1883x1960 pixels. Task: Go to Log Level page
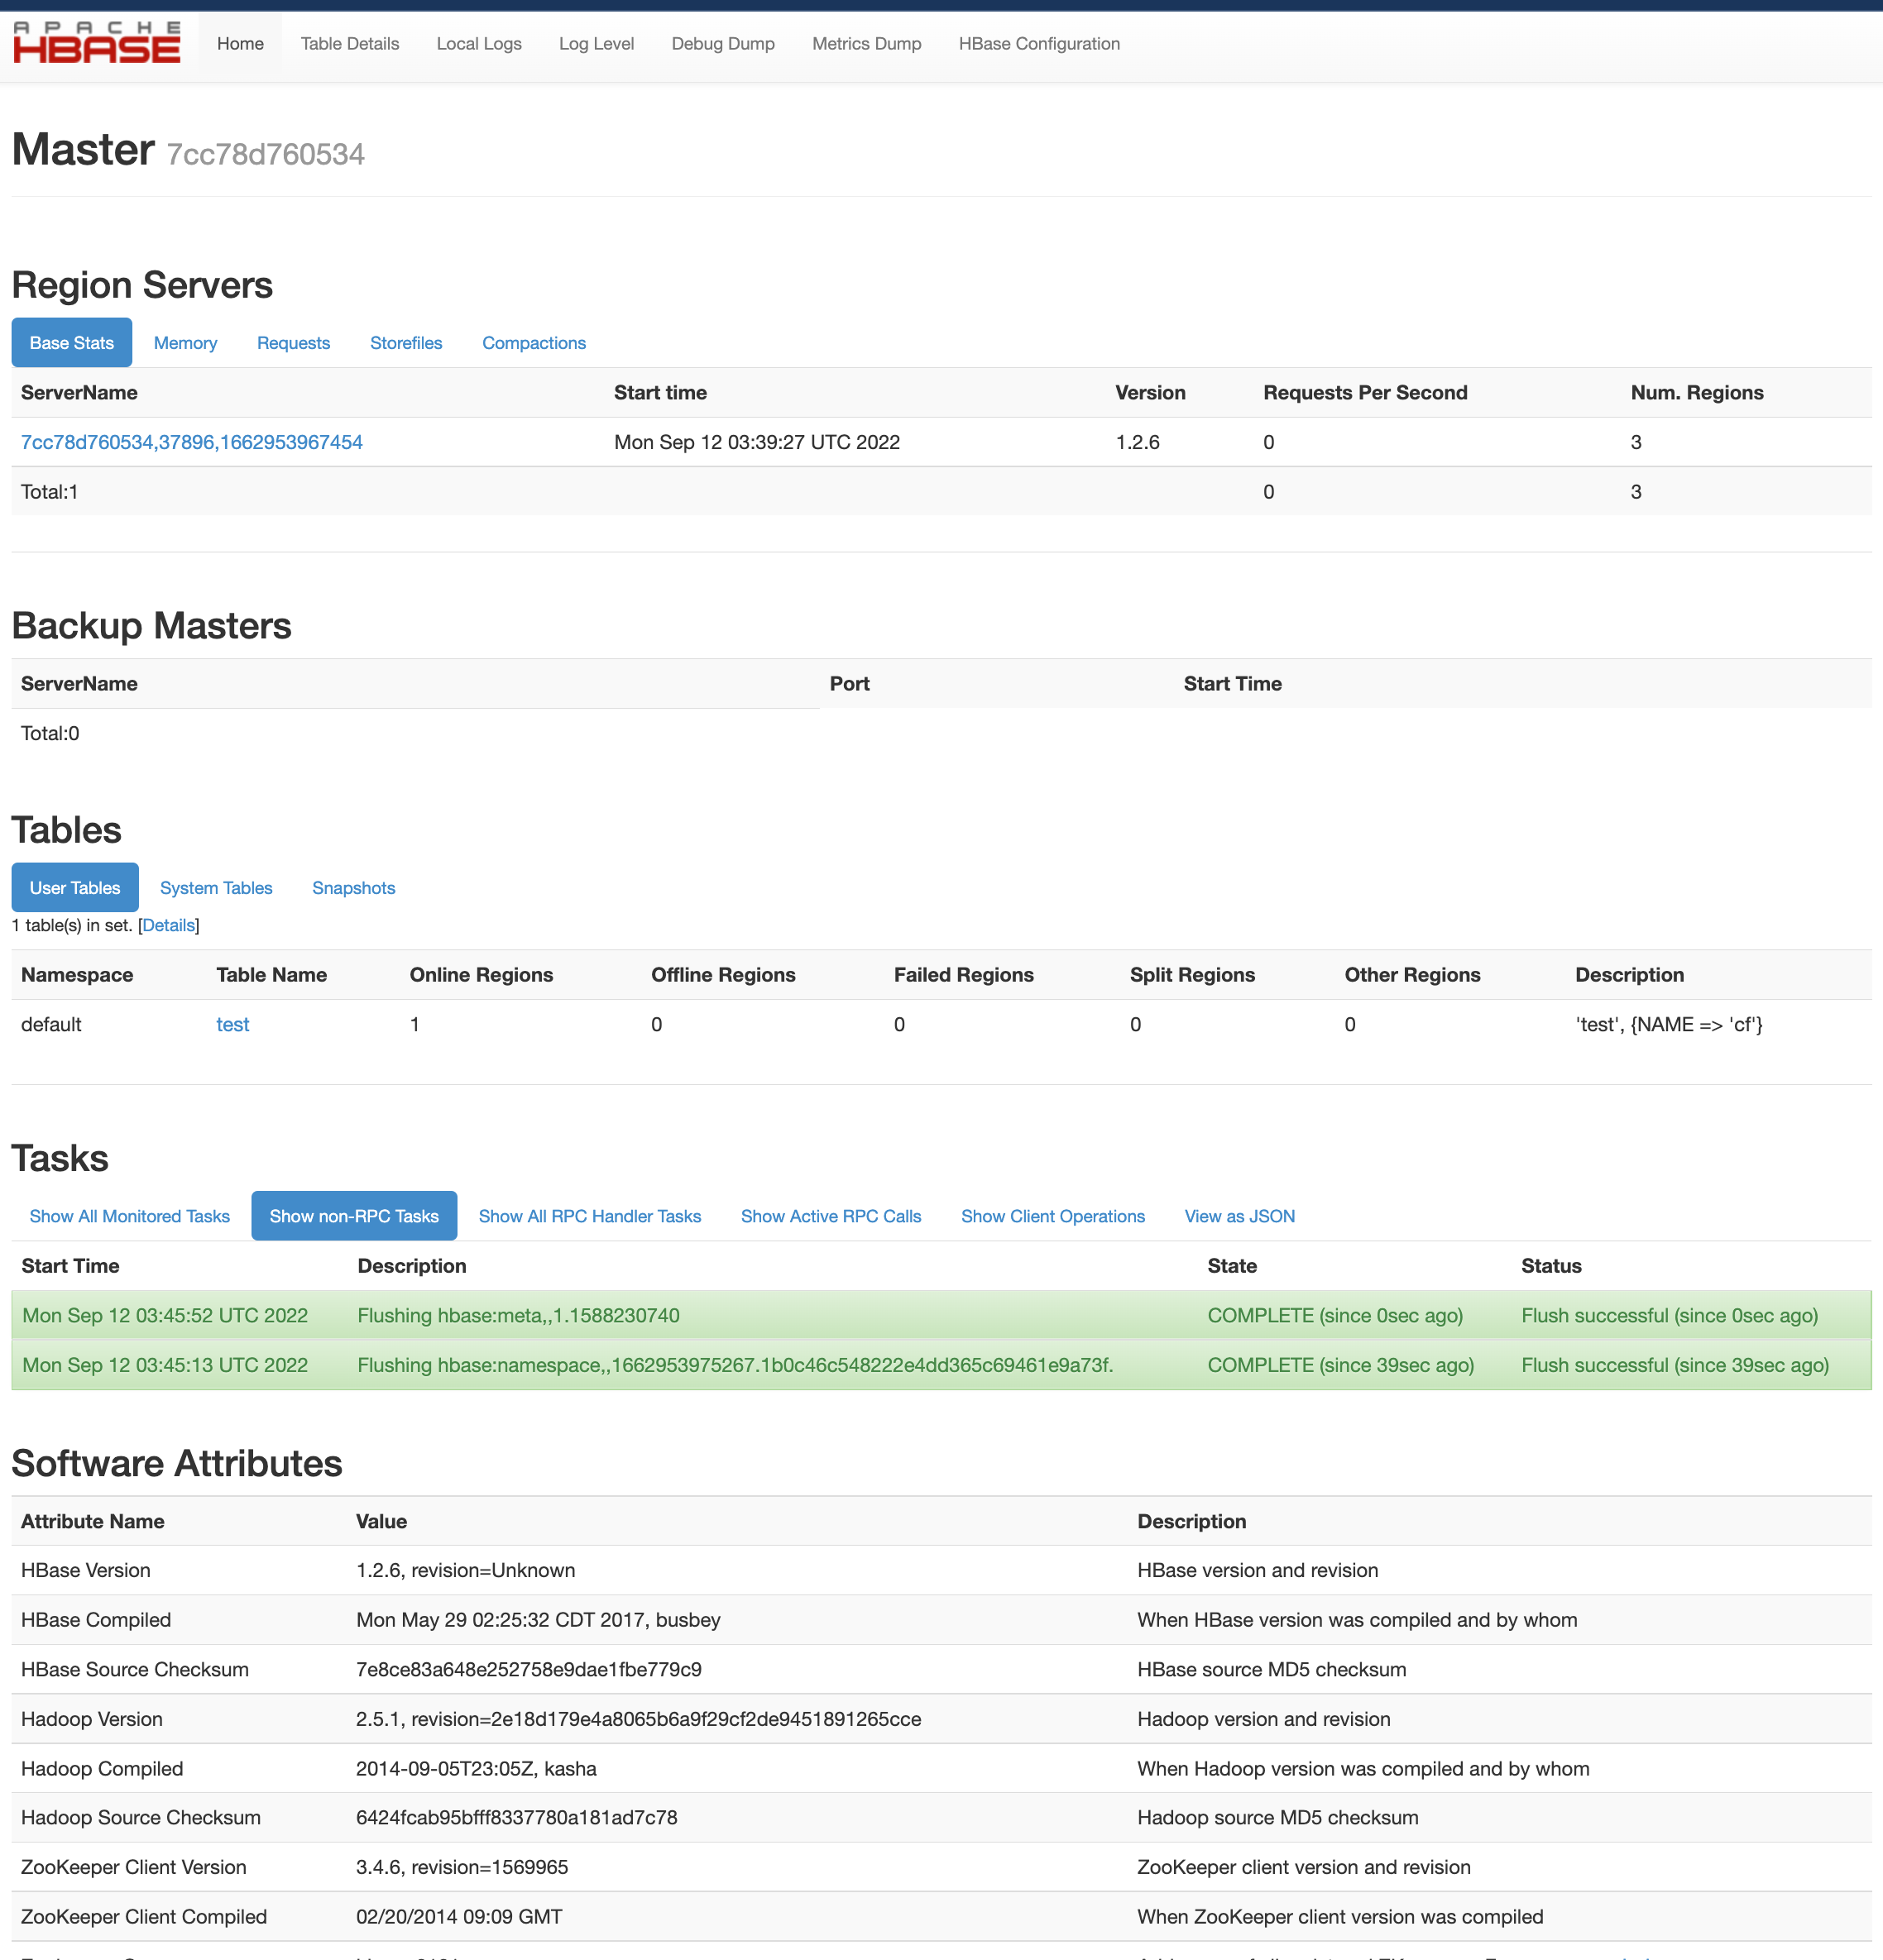(x=596, y=44)
